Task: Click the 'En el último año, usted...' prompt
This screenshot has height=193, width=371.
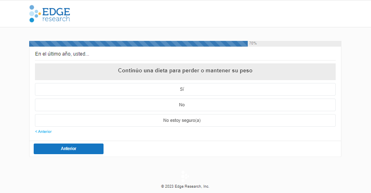Action: coord(62,54)
